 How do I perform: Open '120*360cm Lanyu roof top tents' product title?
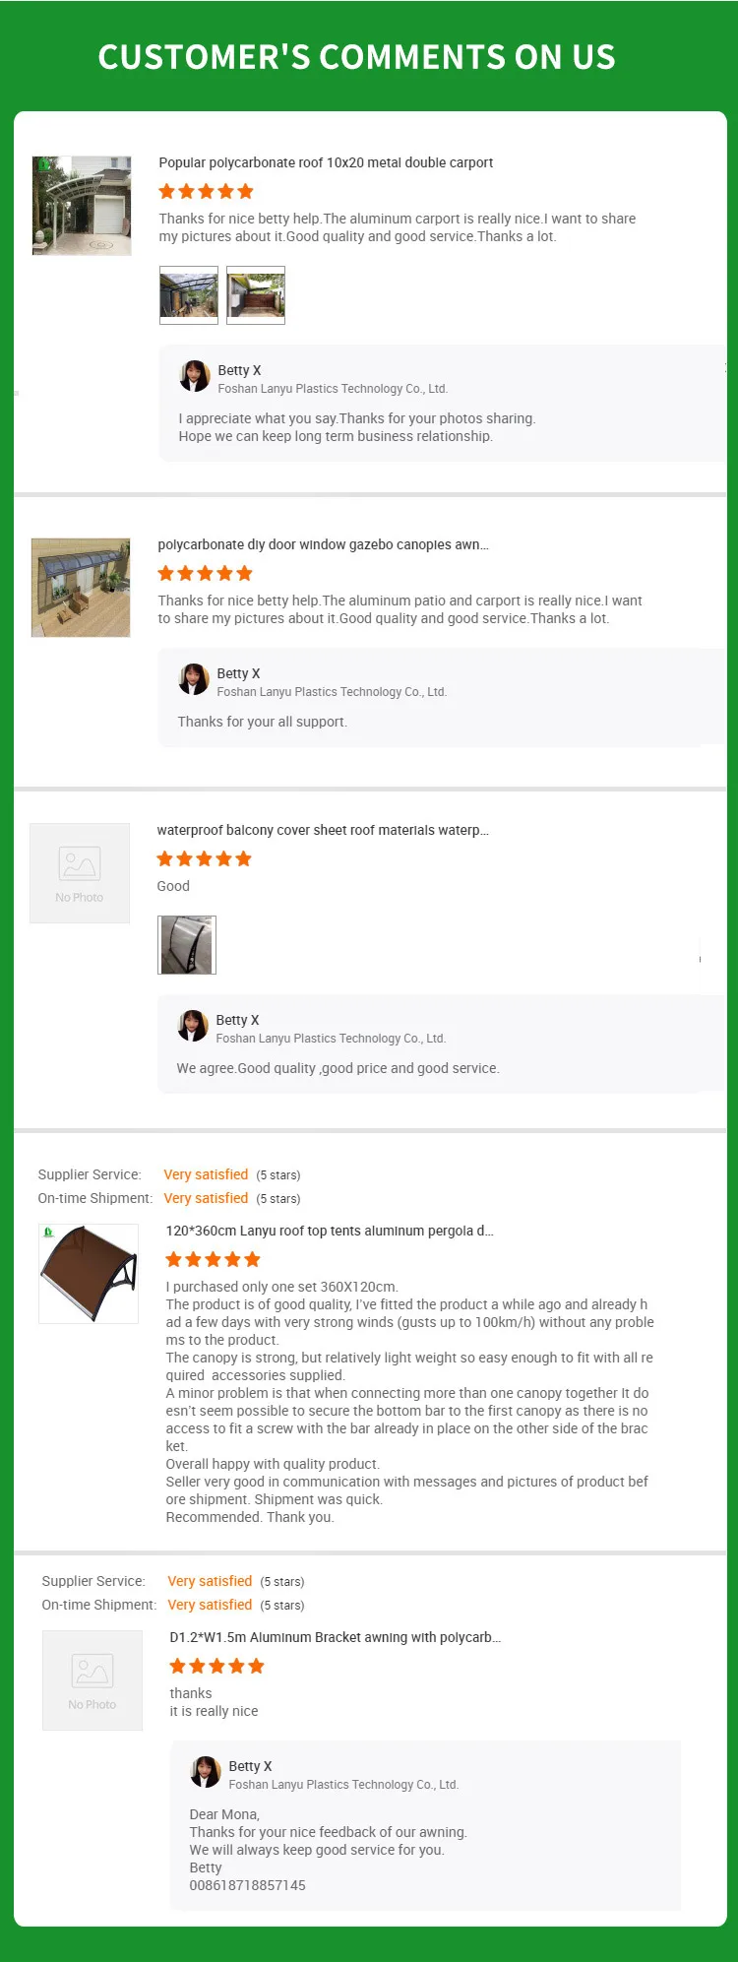coord(330,1231)
